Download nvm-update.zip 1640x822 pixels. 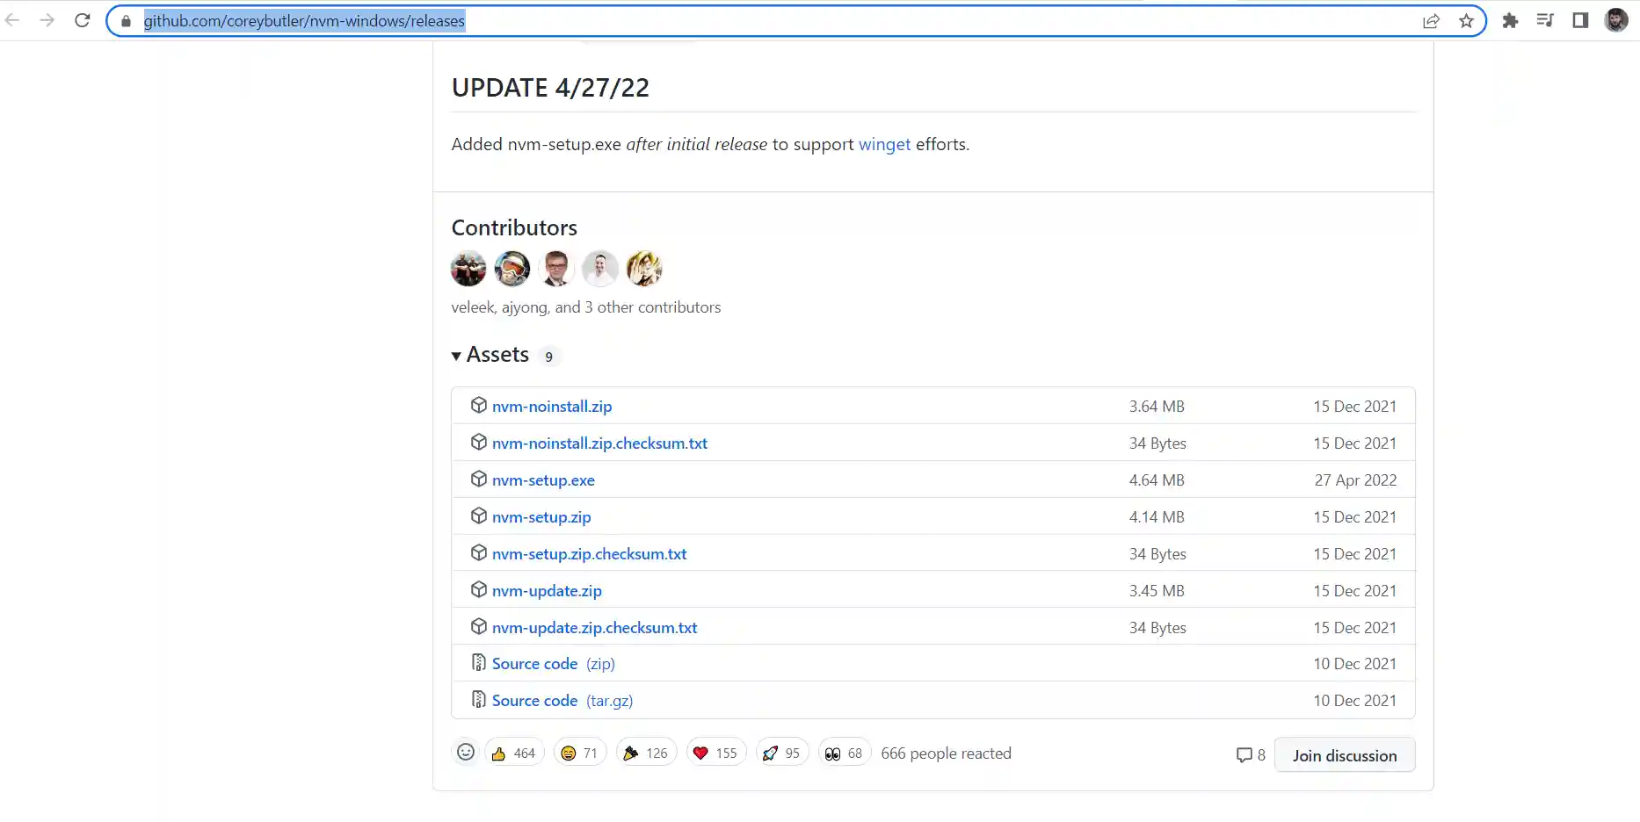click(547, 591)
